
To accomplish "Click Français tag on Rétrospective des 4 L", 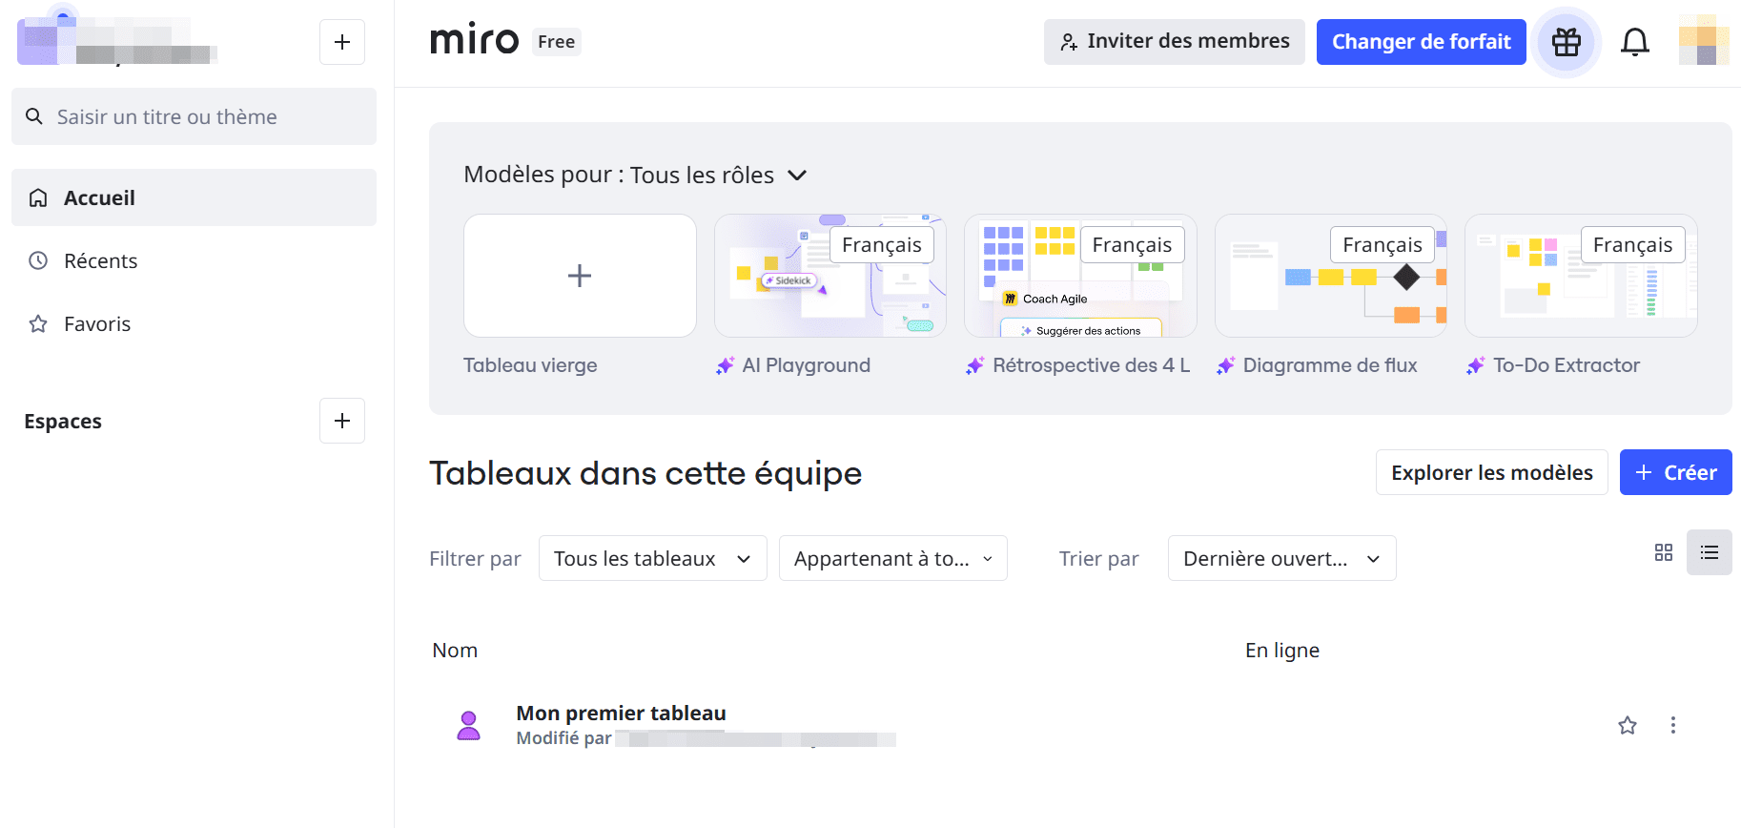I will point(1133,245).
